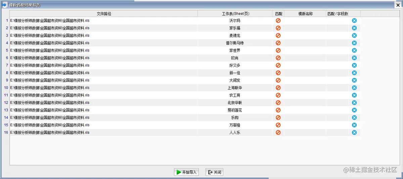Click the blue X icon for 乐购

[x=354, y=118]
